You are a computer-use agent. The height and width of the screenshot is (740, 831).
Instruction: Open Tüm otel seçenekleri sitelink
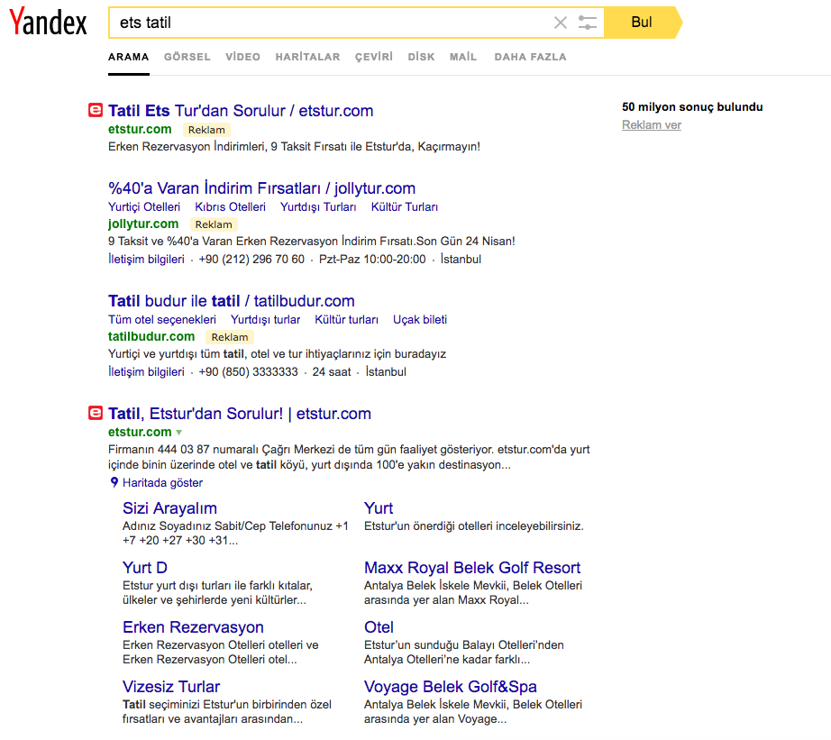162,320
